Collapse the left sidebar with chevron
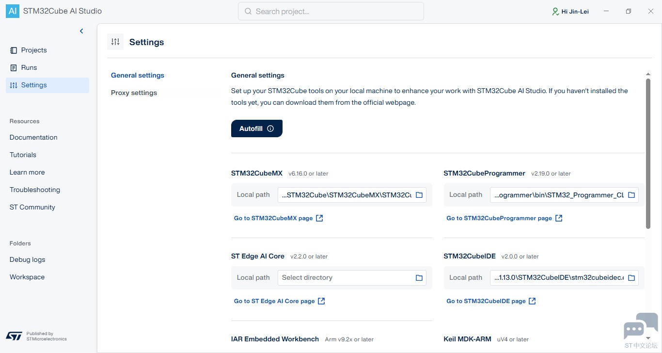The image size is (662, 353). click(81, 31)
